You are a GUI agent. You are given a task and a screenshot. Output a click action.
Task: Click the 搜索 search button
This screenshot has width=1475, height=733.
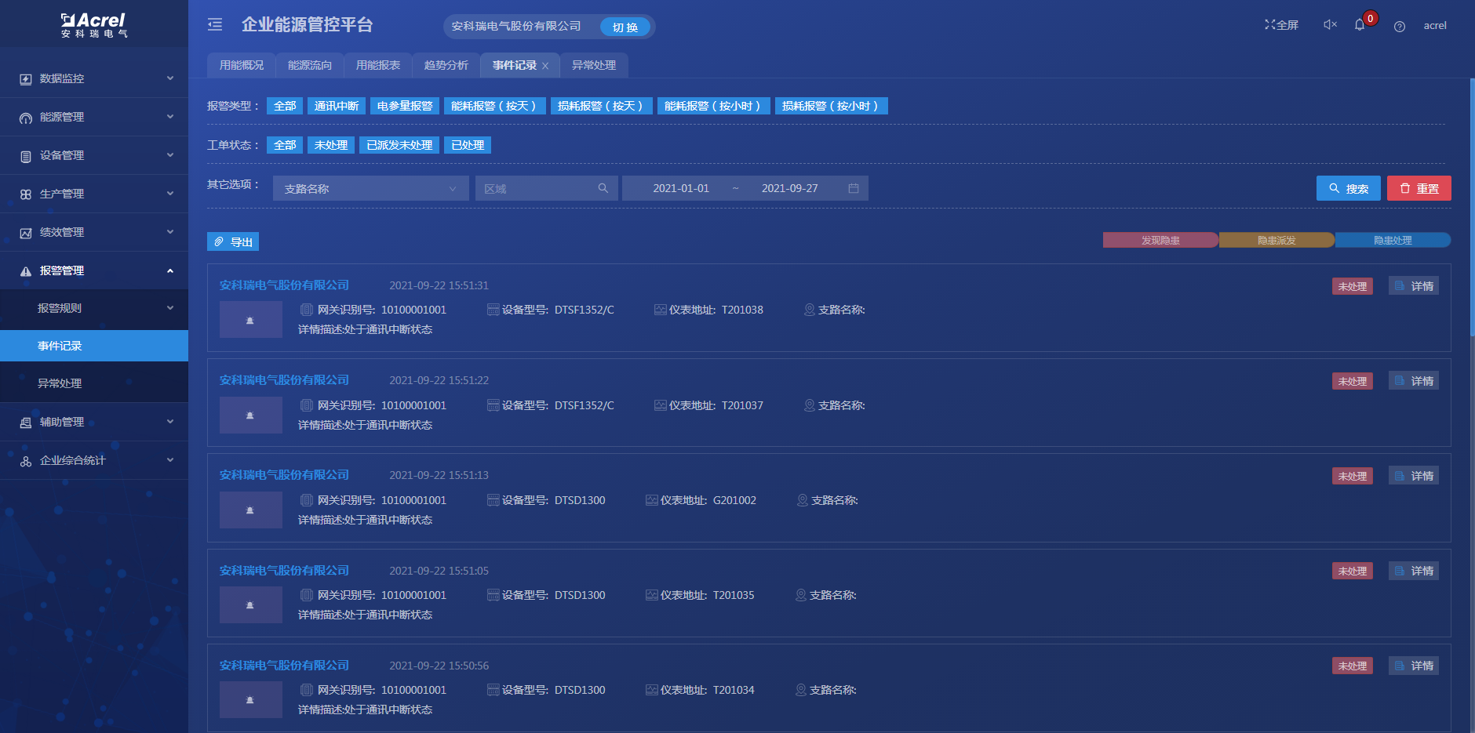[1349, 188]
